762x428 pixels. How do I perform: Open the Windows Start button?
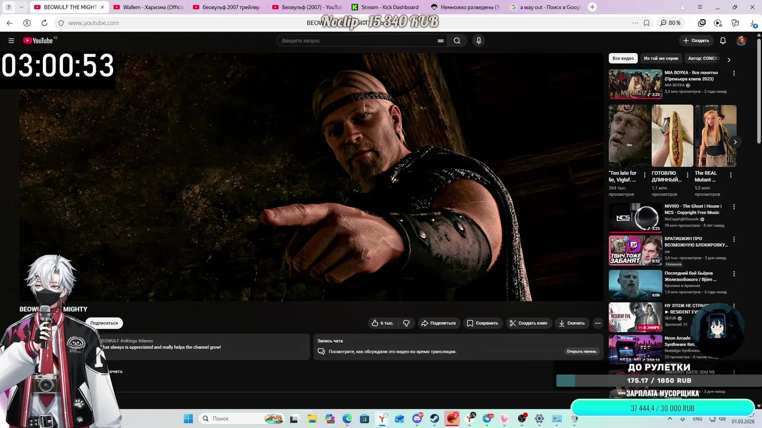tap(188, 418)
